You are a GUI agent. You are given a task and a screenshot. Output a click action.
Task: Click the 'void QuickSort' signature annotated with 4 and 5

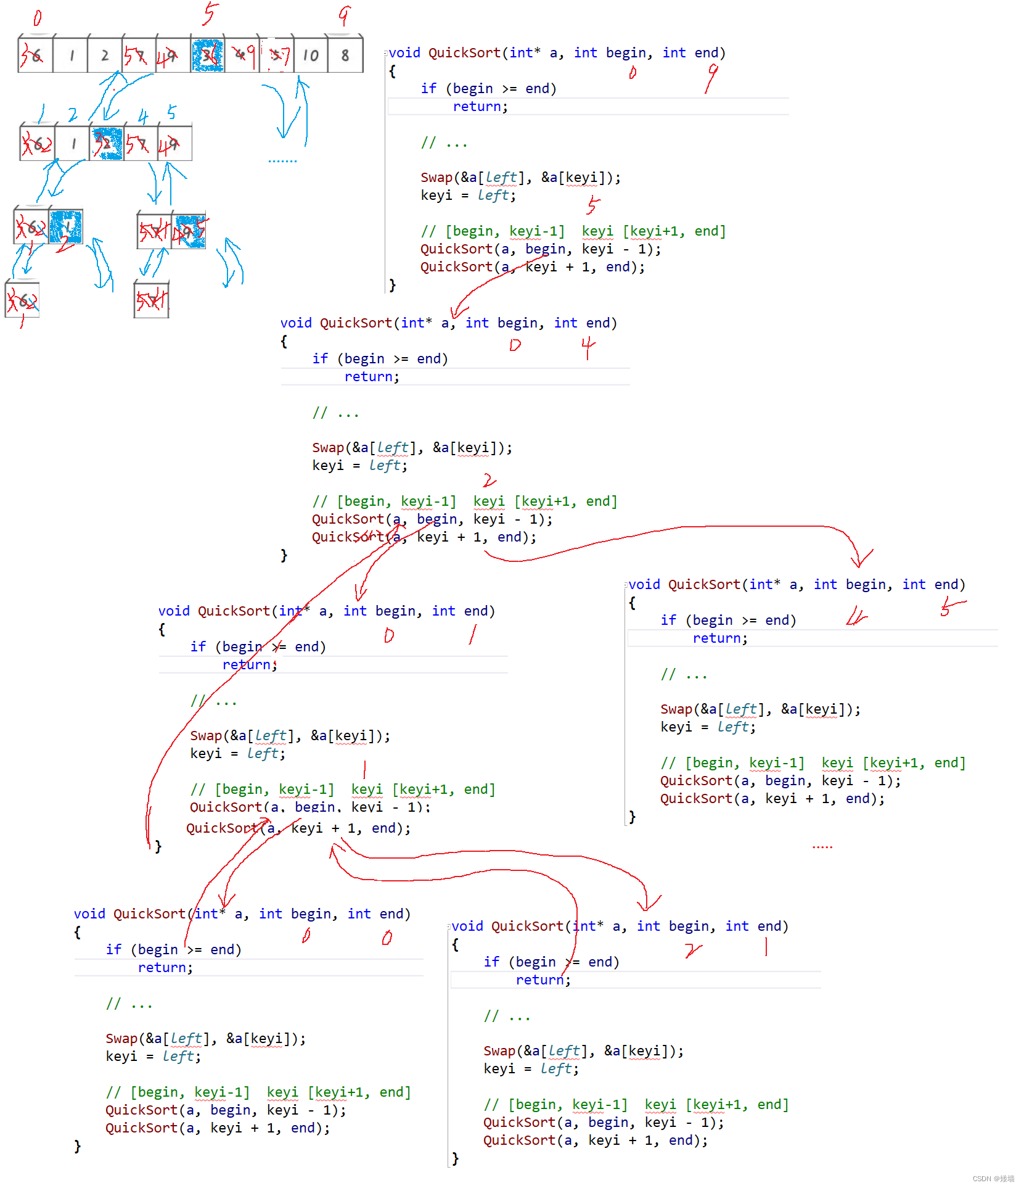pos(797,585)
